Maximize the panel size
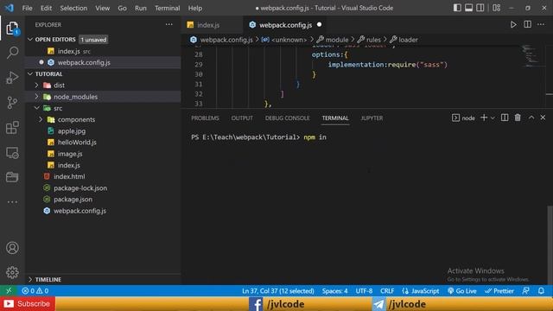This screenshot has width=553, height=311. tap(531, 117)
